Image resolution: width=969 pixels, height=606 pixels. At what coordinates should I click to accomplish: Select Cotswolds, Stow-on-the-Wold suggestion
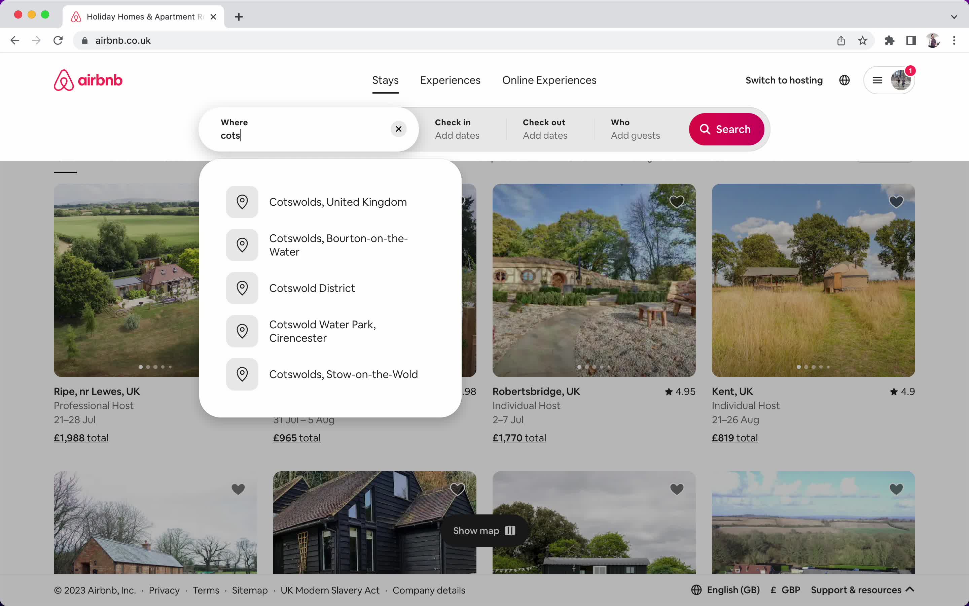[343, 374]
